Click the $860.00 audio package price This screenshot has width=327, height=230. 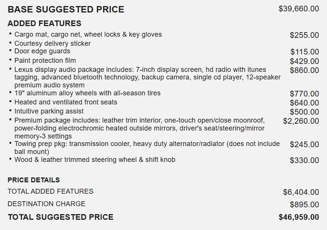[x=304, y=70]
